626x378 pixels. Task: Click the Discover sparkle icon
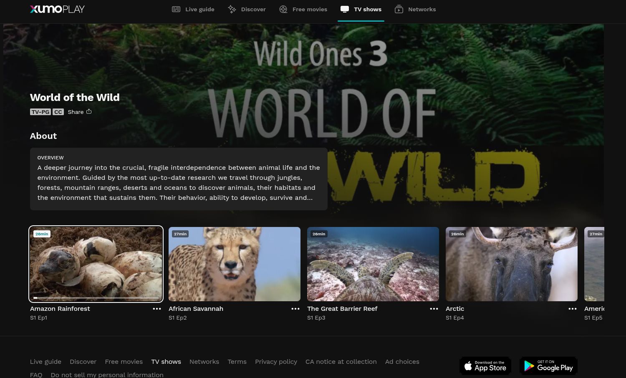coord(232,9)
